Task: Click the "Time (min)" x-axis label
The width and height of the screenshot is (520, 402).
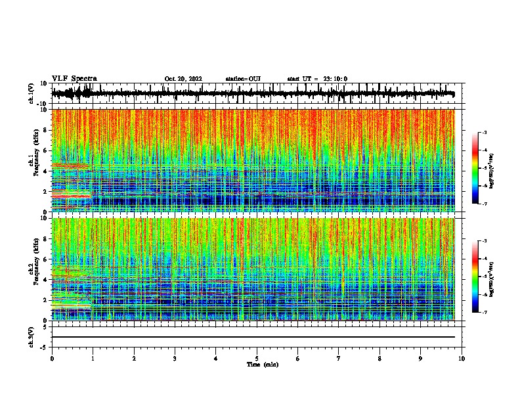Action: (263, 365)
